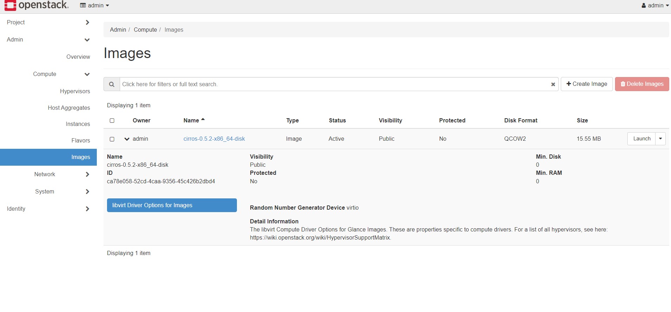Open Hypervisors in the sidebar
The image size is (671, 312).
coord(75,91)
